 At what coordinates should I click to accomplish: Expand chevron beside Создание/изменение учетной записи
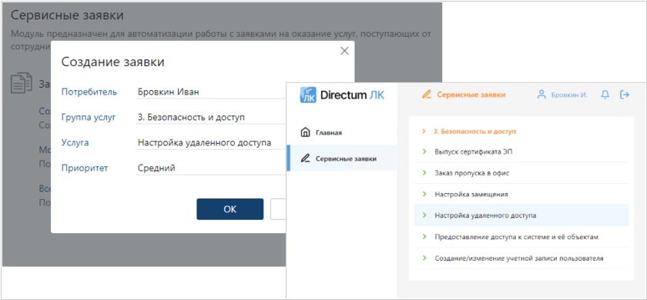pos(424,258)
